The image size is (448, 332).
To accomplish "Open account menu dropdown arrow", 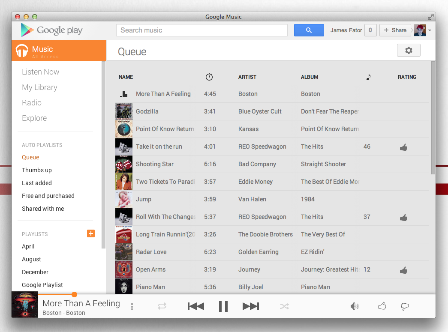I will (430, 30).
